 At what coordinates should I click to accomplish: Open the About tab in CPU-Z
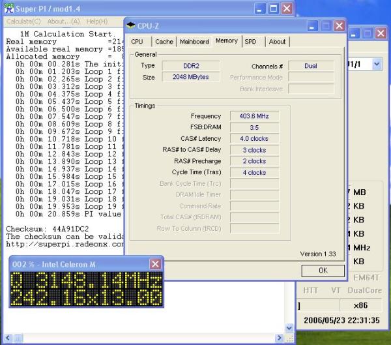click(278, 42)
